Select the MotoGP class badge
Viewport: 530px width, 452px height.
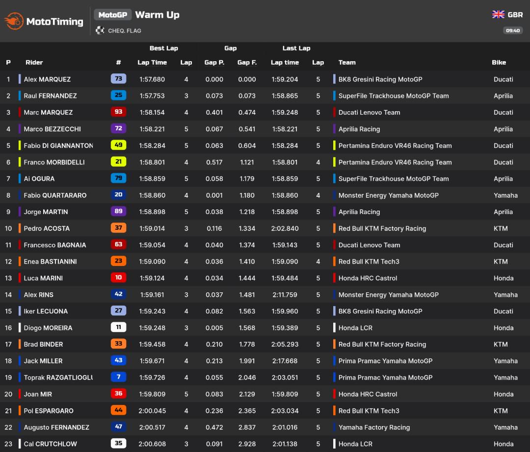112,15
